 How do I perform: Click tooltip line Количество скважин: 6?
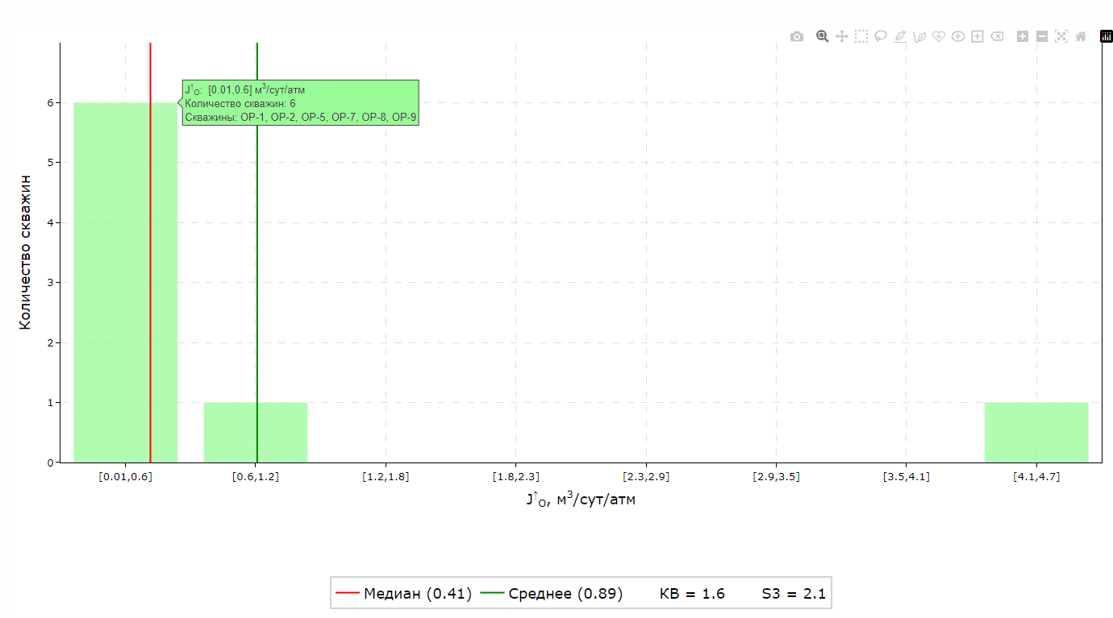240,103
